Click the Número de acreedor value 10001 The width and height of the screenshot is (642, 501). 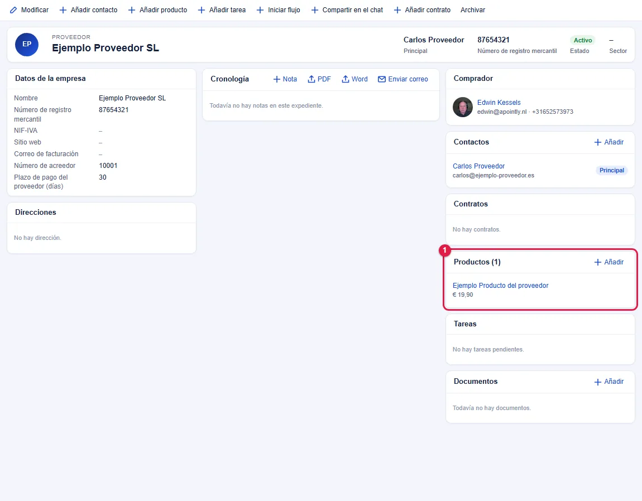[108, 165]
